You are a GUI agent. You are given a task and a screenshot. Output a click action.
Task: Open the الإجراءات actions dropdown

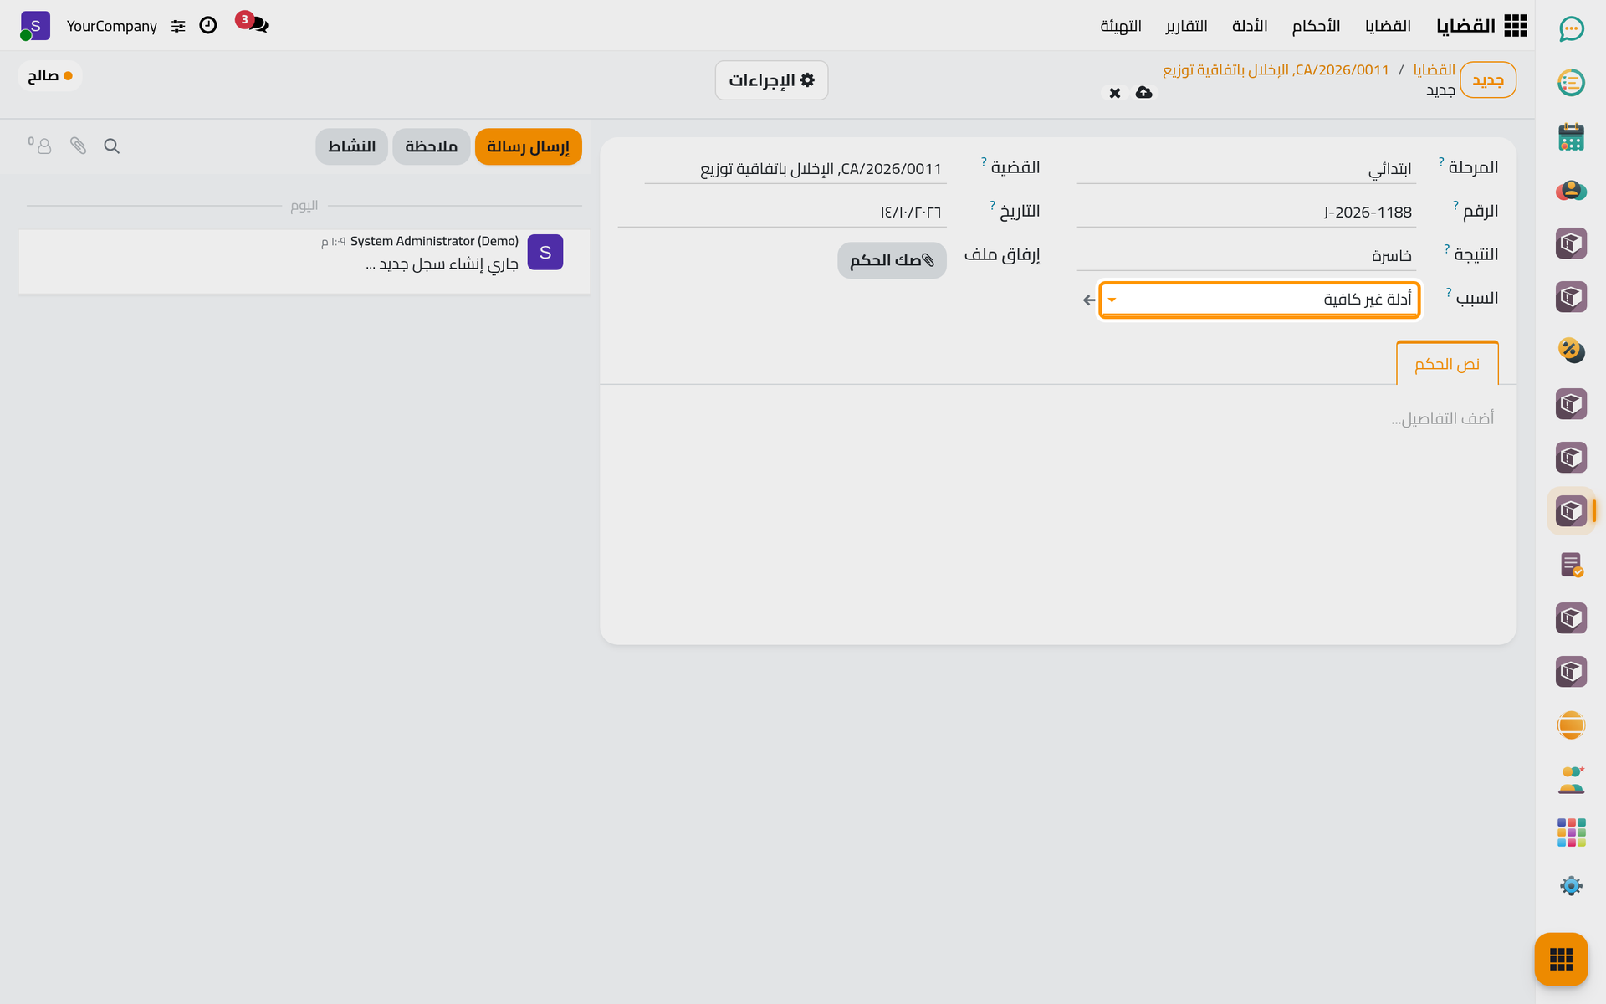(771, 80)
